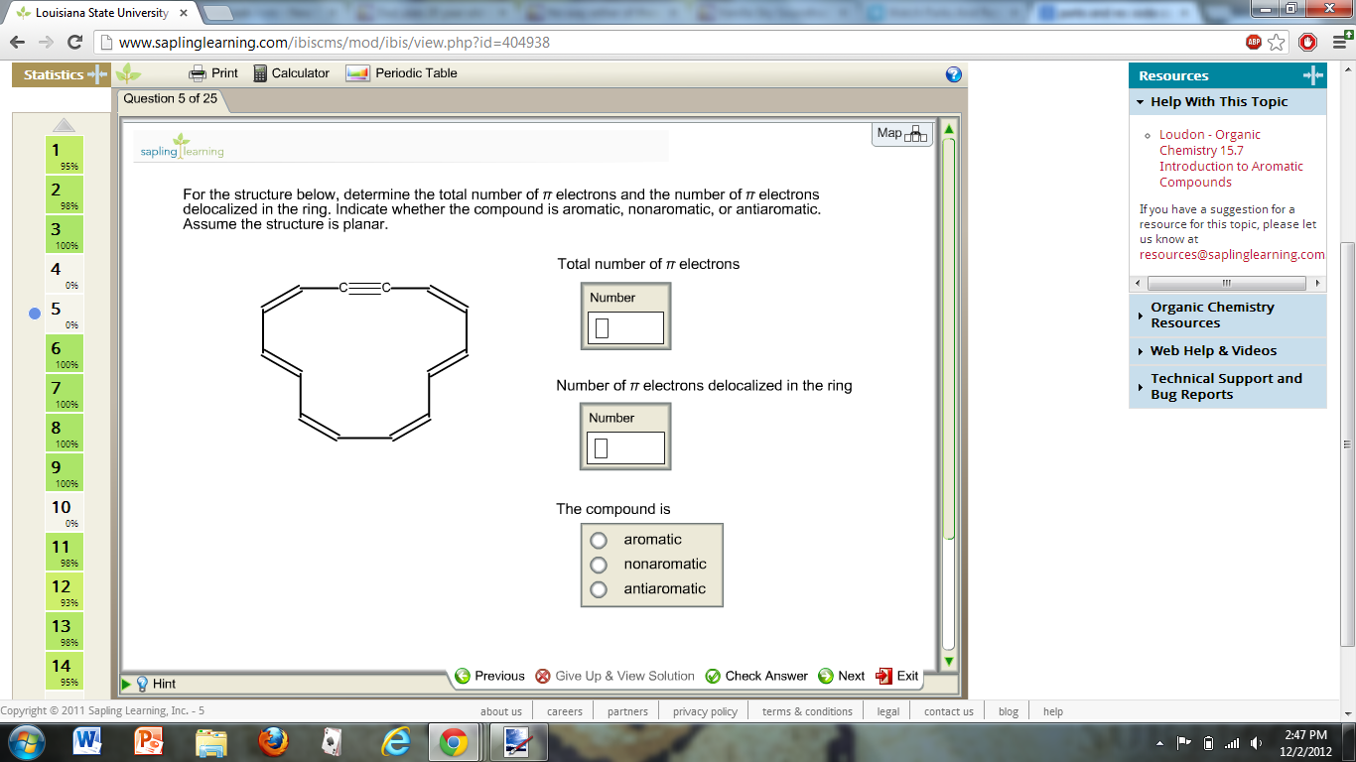The image size is (1356, 762).
Task: Open Windows Start menu
Action: click(27, 742)
